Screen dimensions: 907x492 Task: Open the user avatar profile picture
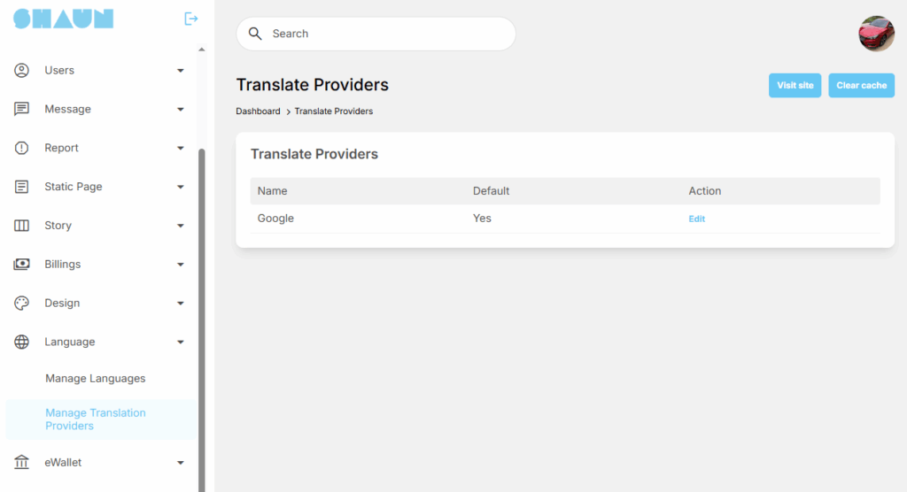click(x=876, y=34)
